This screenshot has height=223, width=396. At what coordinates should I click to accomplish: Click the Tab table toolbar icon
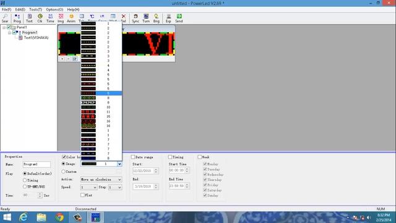point(82,18)
